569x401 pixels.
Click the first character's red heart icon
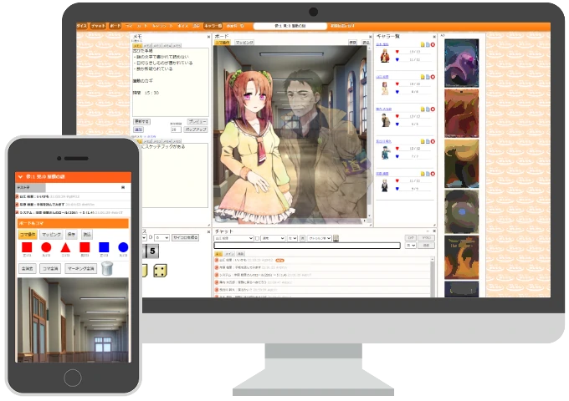coord(397,52)
